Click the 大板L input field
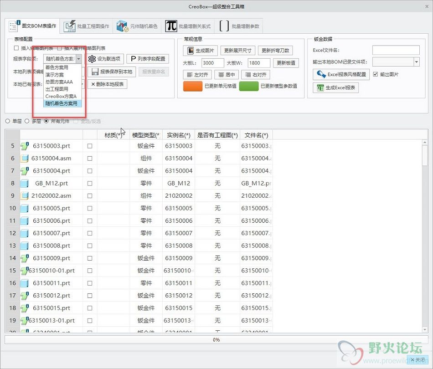This screenshot has height=369, width=433. click(213, 63)
